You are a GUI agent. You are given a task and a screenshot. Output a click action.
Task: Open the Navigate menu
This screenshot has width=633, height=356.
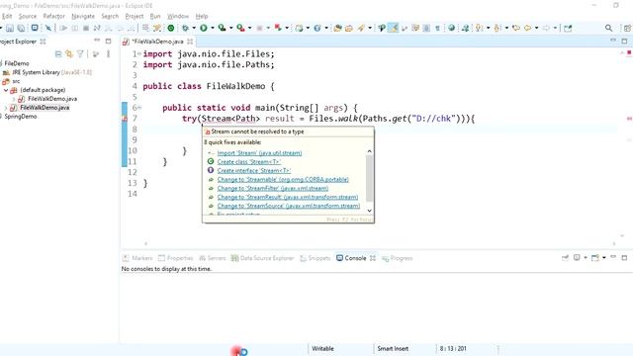point(83,16)
